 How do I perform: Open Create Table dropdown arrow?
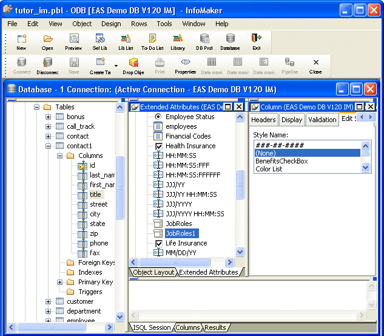point(116,66)
